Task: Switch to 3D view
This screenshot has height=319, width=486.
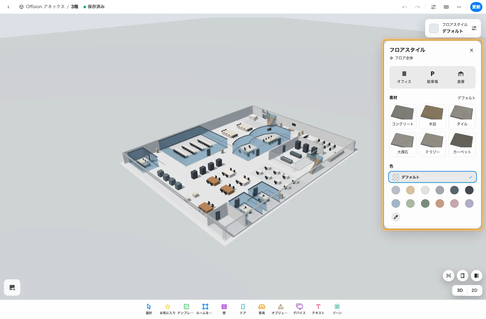Action: (x=460, y=290)
